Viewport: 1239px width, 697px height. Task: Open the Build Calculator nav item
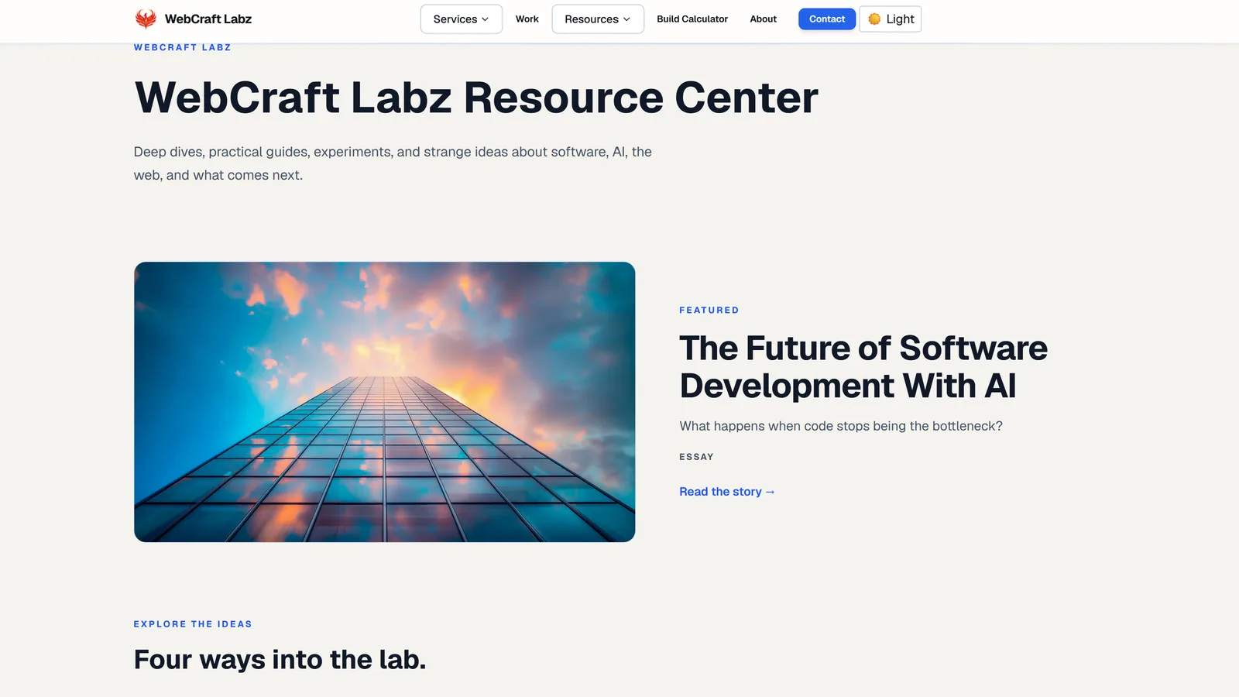click(692, 19)
